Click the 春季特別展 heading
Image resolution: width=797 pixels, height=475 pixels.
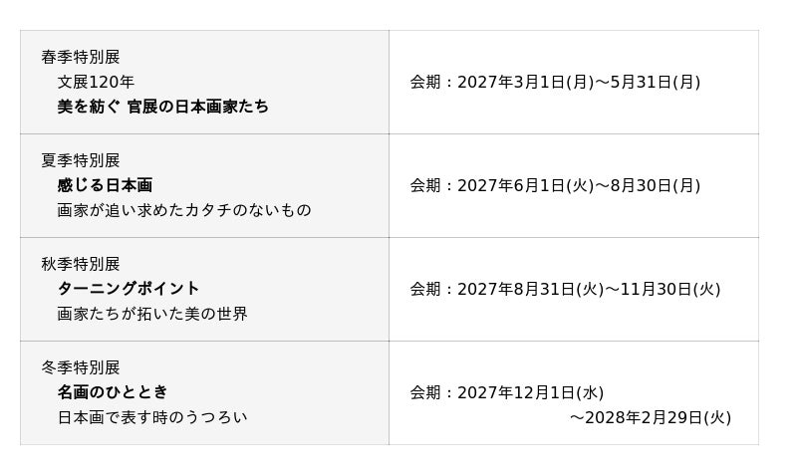click(81, 57)
